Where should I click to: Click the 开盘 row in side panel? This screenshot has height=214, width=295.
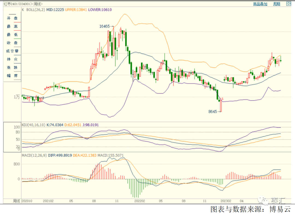click(x=12, y=18)
